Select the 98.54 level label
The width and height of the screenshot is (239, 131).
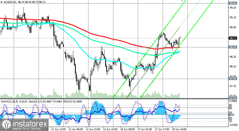pos(233,47)
